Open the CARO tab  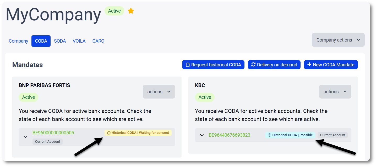(98, 41)
